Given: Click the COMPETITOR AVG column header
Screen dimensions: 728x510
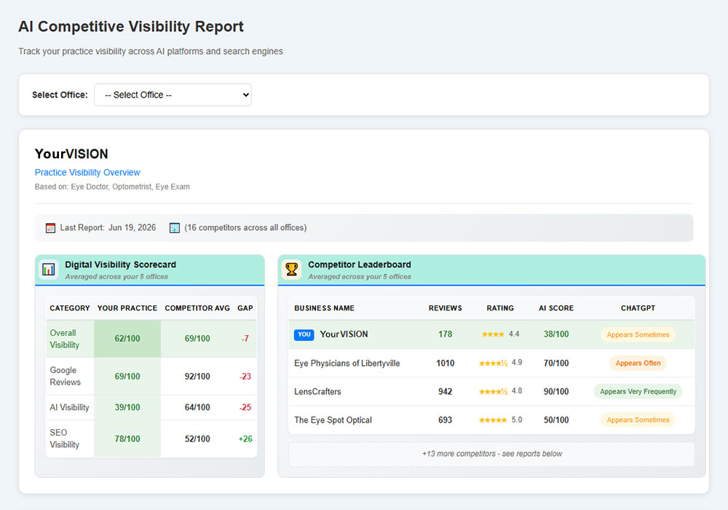Looking at the screenshot, I should click(197, 308).
